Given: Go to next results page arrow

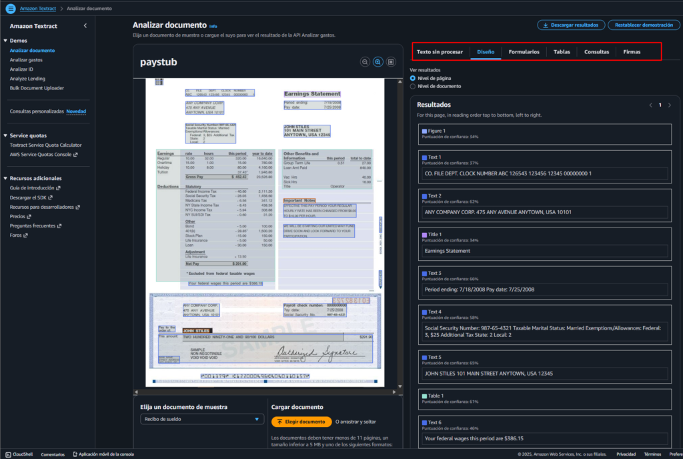Looking at the screenshot, I should coord(670,105).
